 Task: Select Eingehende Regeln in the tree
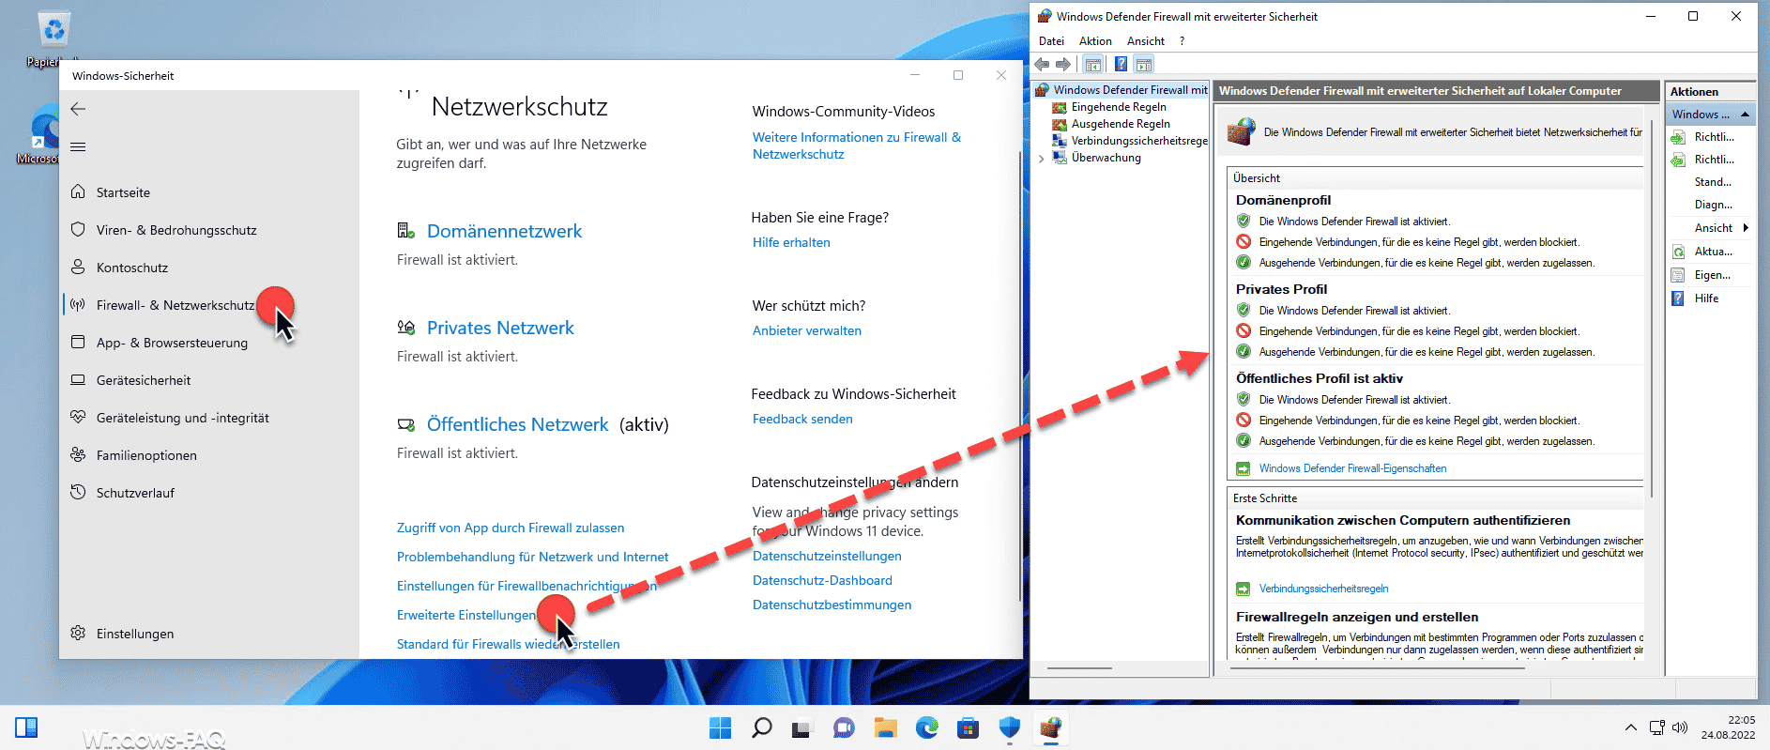click(x=1119, y=107)
